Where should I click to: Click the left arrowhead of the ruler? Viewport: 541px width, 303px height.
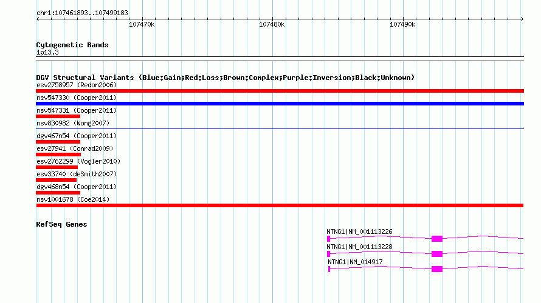(x=38, y=19)
